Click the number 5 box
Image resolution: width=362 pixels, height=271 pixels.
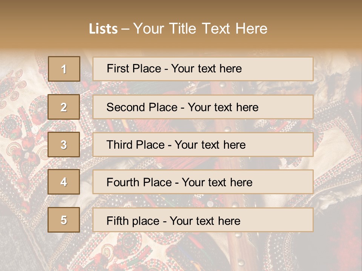tap(64, 220)
